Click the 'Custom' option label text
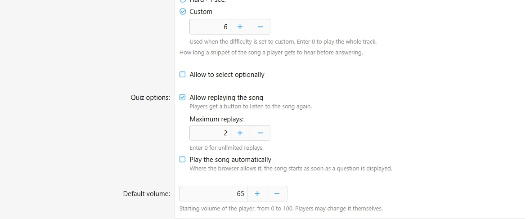 click(x=201, y=12)
